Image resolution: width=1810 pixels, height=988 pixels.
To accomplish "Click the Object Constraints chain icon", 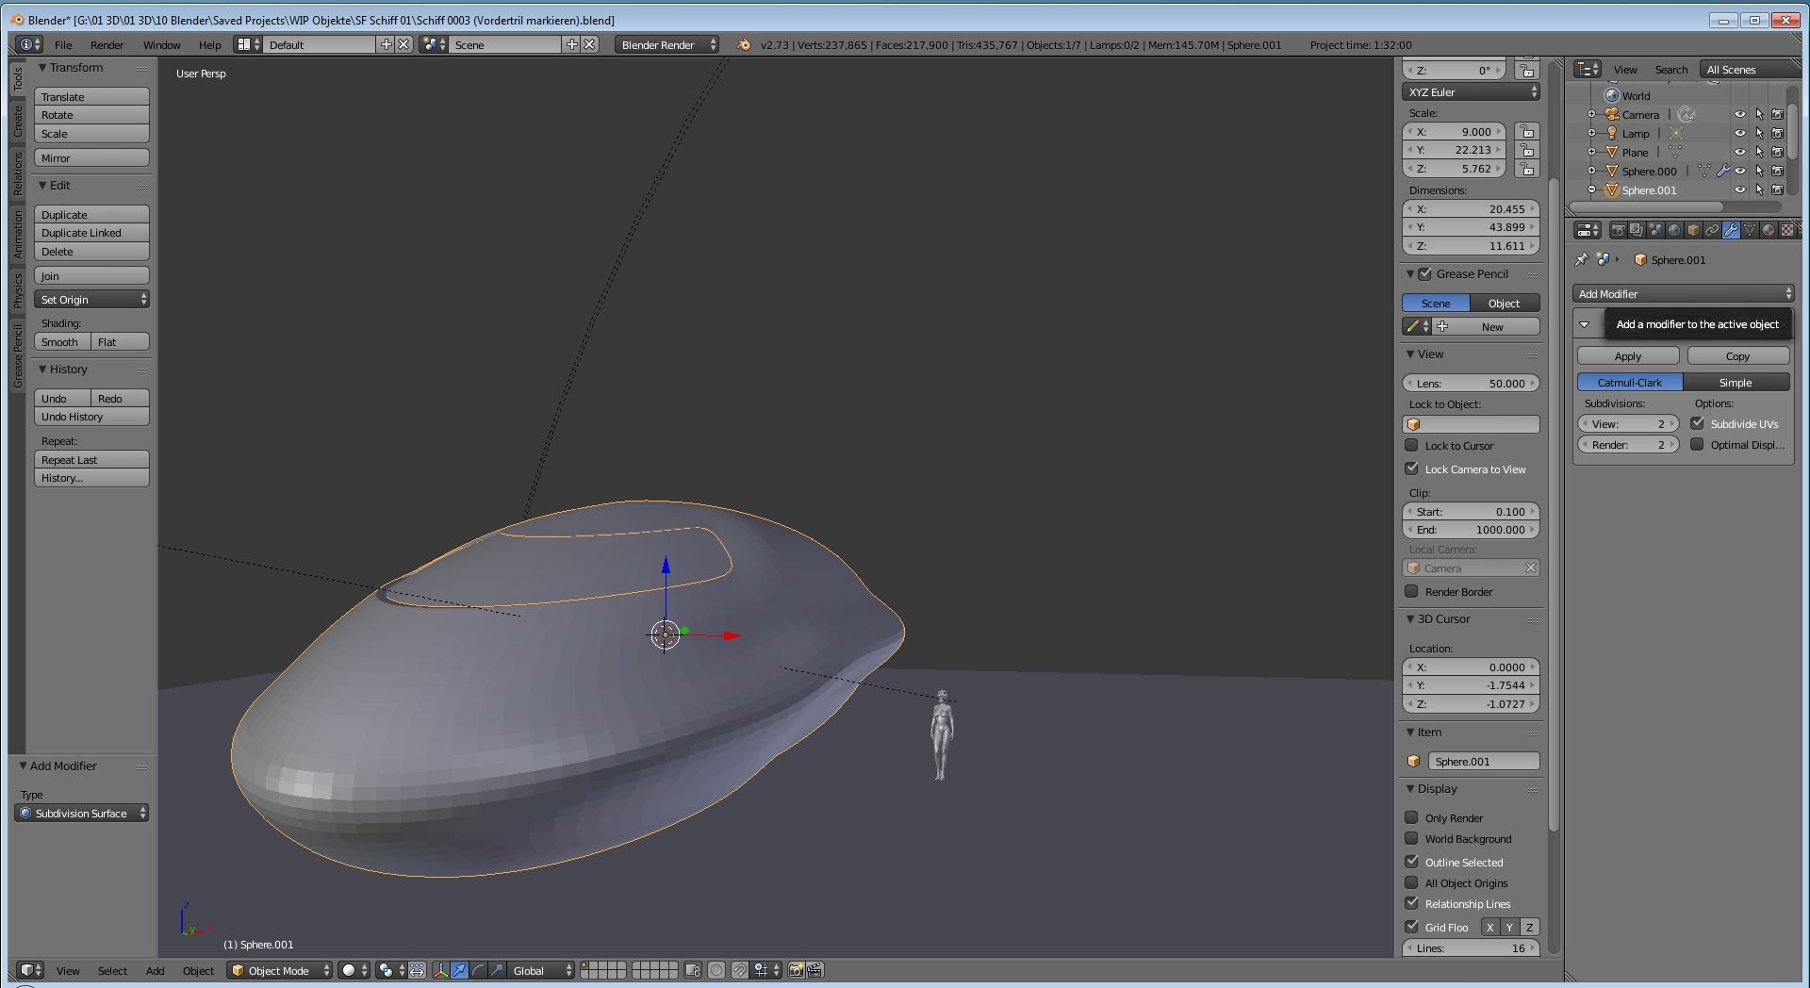I will [x=1712, y=230].
